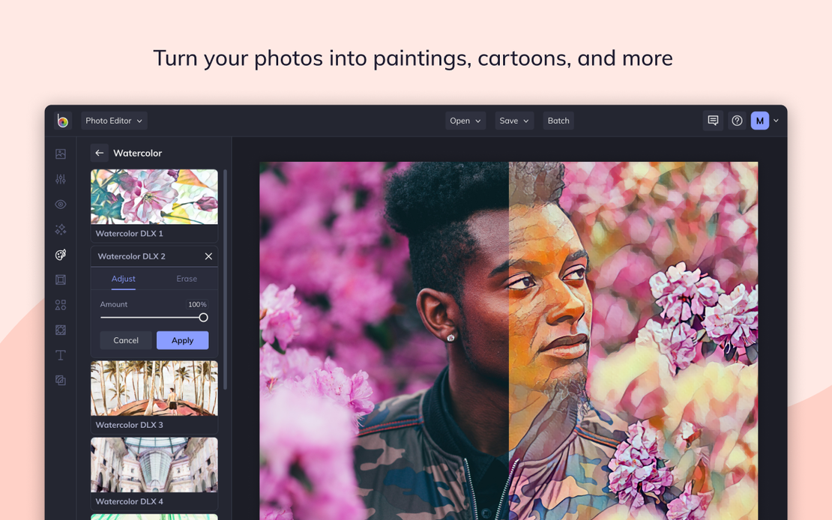This screenshot has width=832, height=520.
Task: Expand the Save dropdown menu
Action: click(514, 121)
